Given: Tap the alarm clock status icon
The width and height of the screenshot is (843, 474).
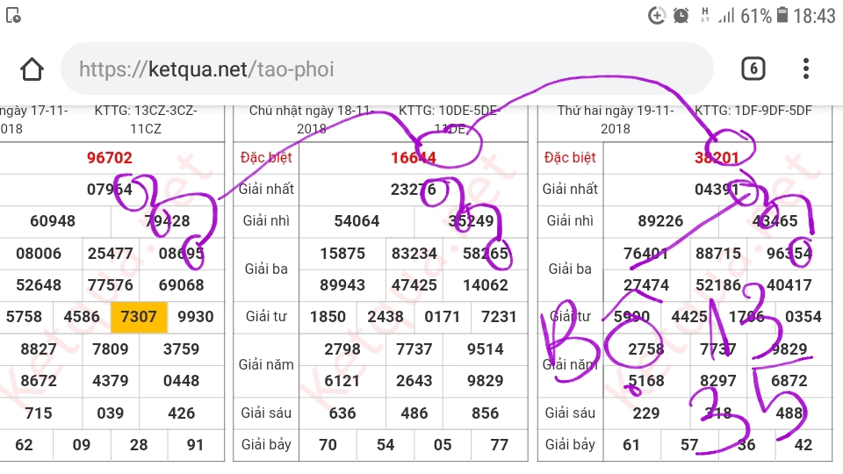Looking at the screenshot, I should click(x=681, y=15).
